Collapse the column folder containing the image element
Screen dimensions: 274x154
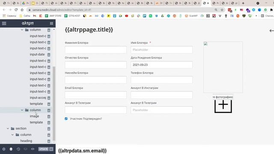[x=22, y=110]
